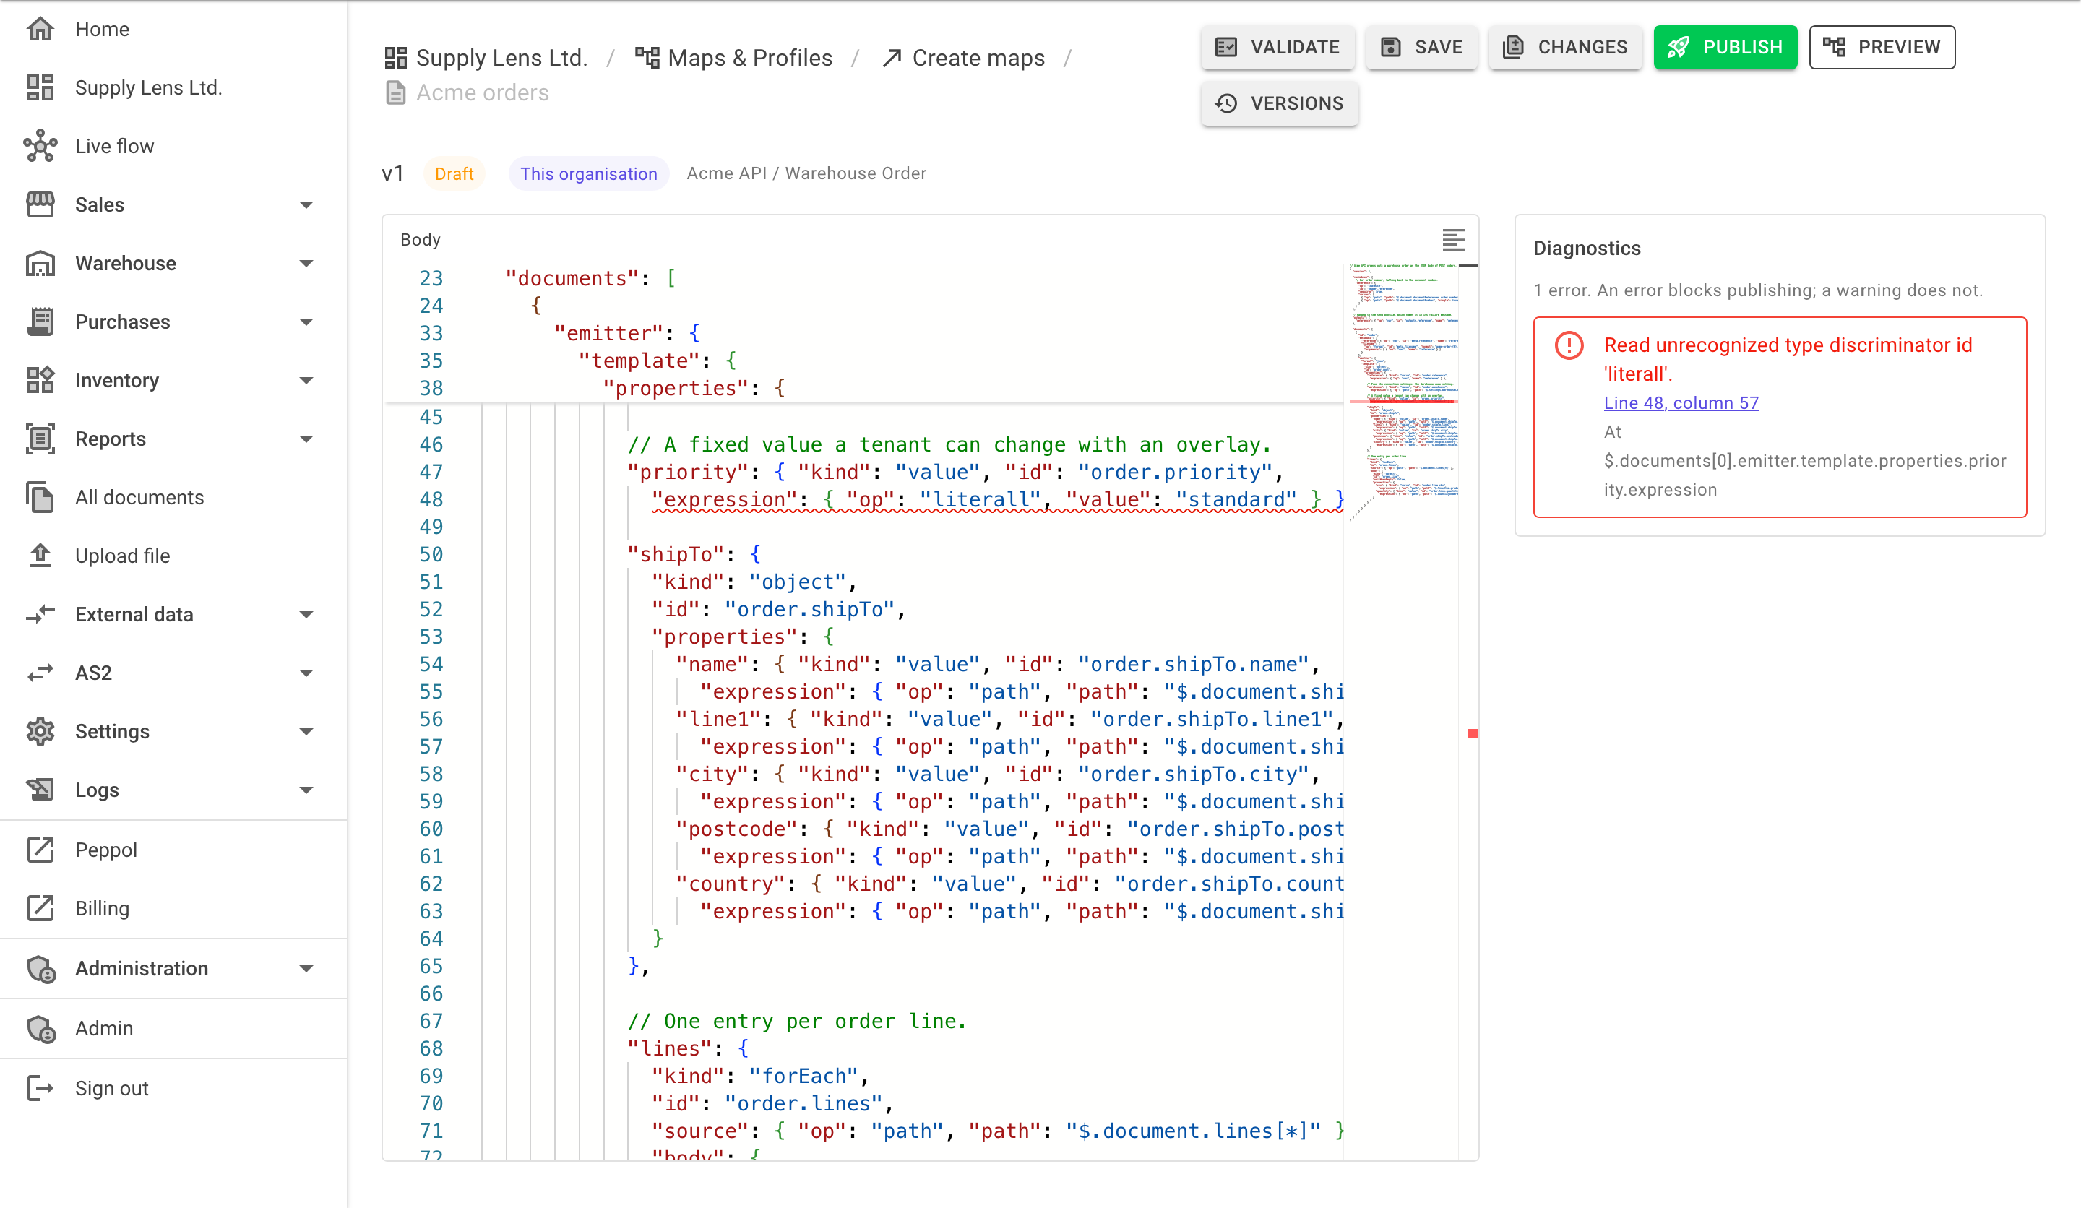This screenshot has height=1208, width=2081.
Task: Click the red error icon in Diagnostics
Action: click(1568, 345)
